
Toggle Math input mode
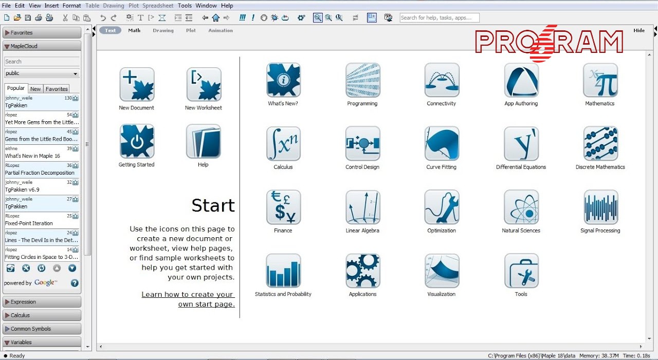click(x=134, y=30)
